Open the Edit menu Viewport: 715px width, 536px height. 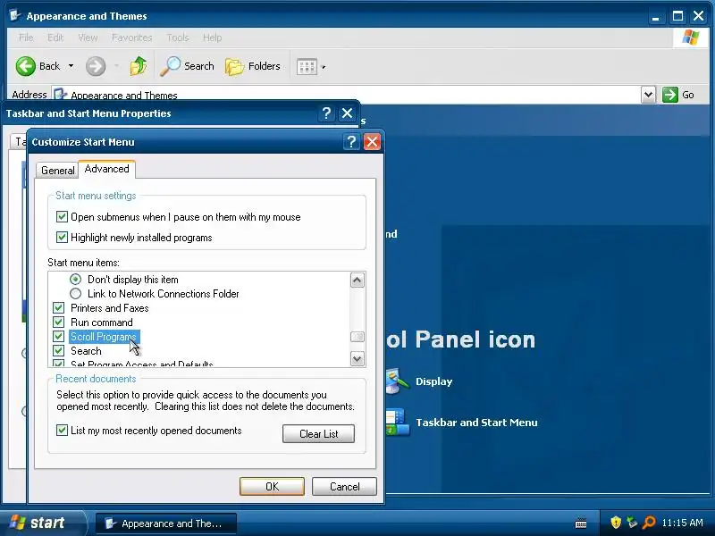pos(55,38)
